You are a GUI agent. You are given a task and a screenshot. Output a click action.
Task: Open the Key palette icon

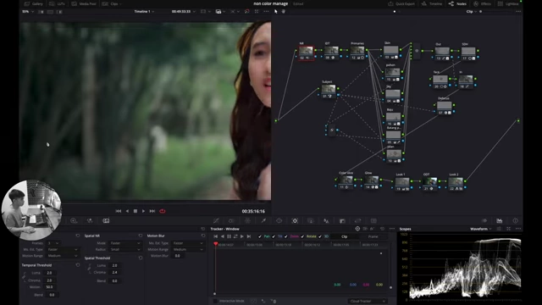pyautogui.click(x=342, y=220)
